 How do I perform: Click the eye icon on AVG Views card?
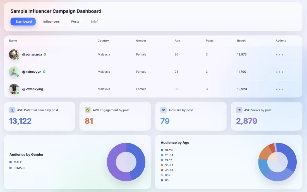[239, 110]
